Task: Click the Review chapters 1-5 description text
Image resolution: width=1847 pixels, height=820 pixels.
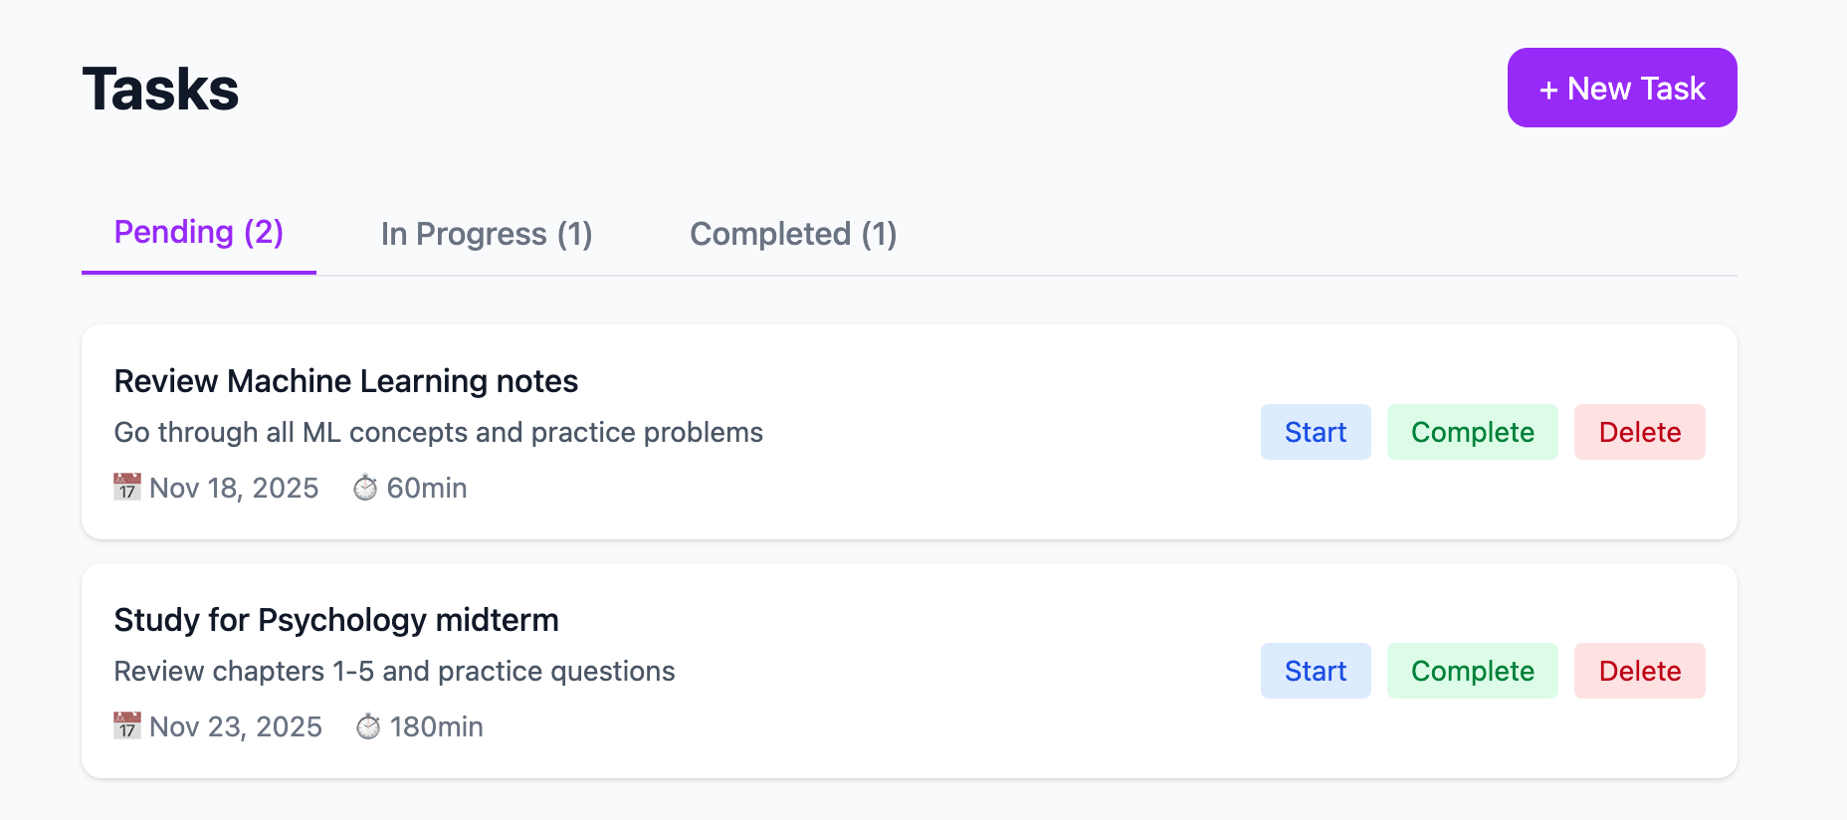Action: [394, 672]
